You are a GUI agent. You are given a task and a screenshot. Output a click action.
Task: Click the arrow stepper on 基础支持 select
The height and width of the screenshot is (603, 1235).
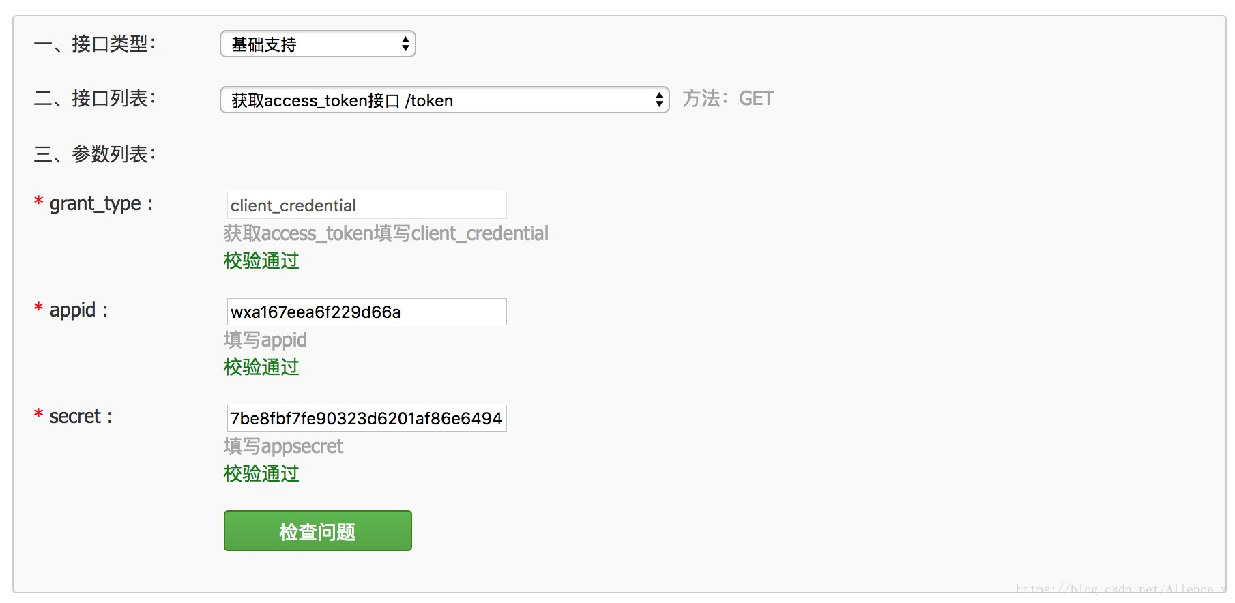pos(405,44)
